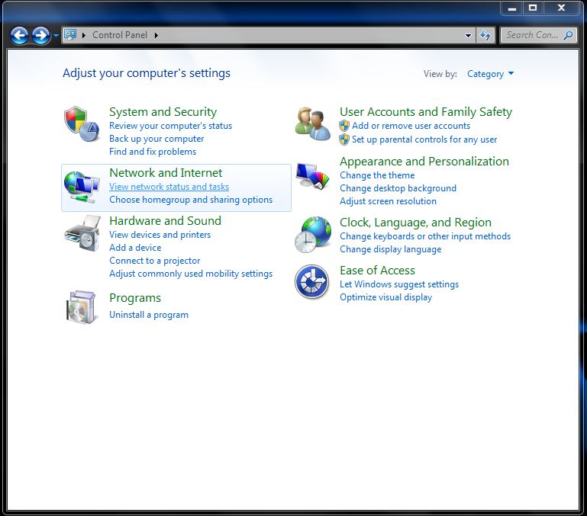
Task: Click Uninstall a program
Action: point(149,315)
